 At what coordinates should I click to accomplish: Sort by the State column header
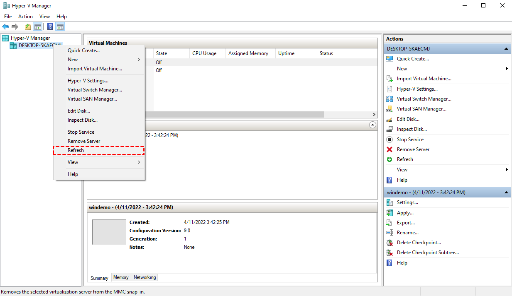tap(171, 53)
